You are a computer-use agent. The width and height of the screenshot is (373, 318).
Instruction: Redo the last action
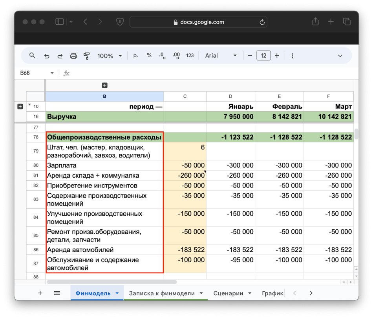[x=60, y=56]
